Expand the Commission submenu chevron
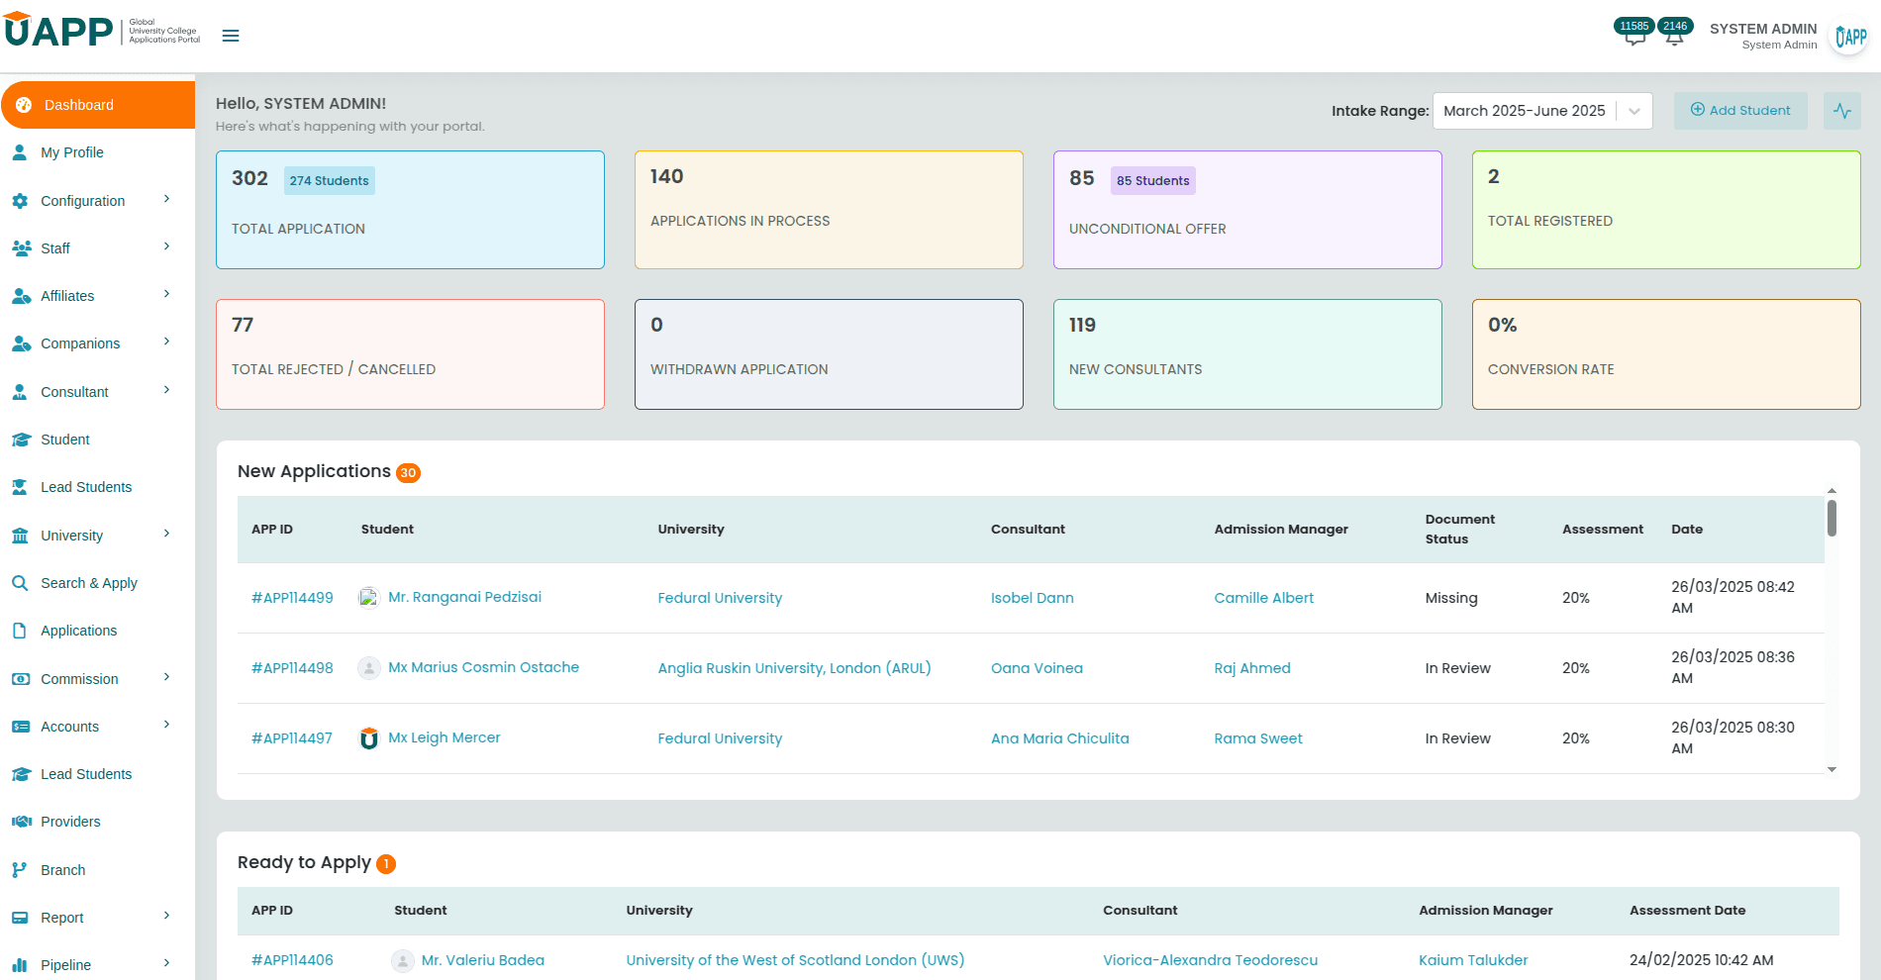The image size is (1881, 980). (x=166, y=677)
